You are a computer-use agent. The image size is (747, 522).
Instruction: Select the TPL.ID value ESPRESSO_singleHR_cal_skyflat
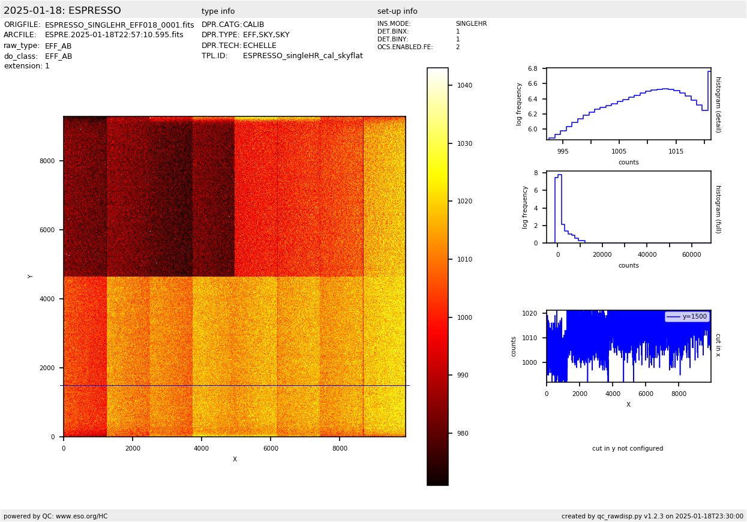click(x=302, y=56)
